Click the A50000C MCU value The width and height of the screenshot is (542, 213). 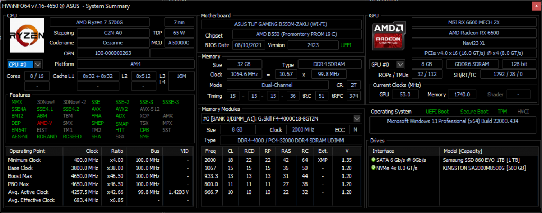(x=179, y=43)
